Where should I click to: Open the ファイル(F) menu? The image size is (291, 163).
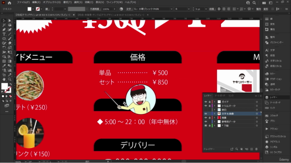pyautogui.click(x=23, y=2)
